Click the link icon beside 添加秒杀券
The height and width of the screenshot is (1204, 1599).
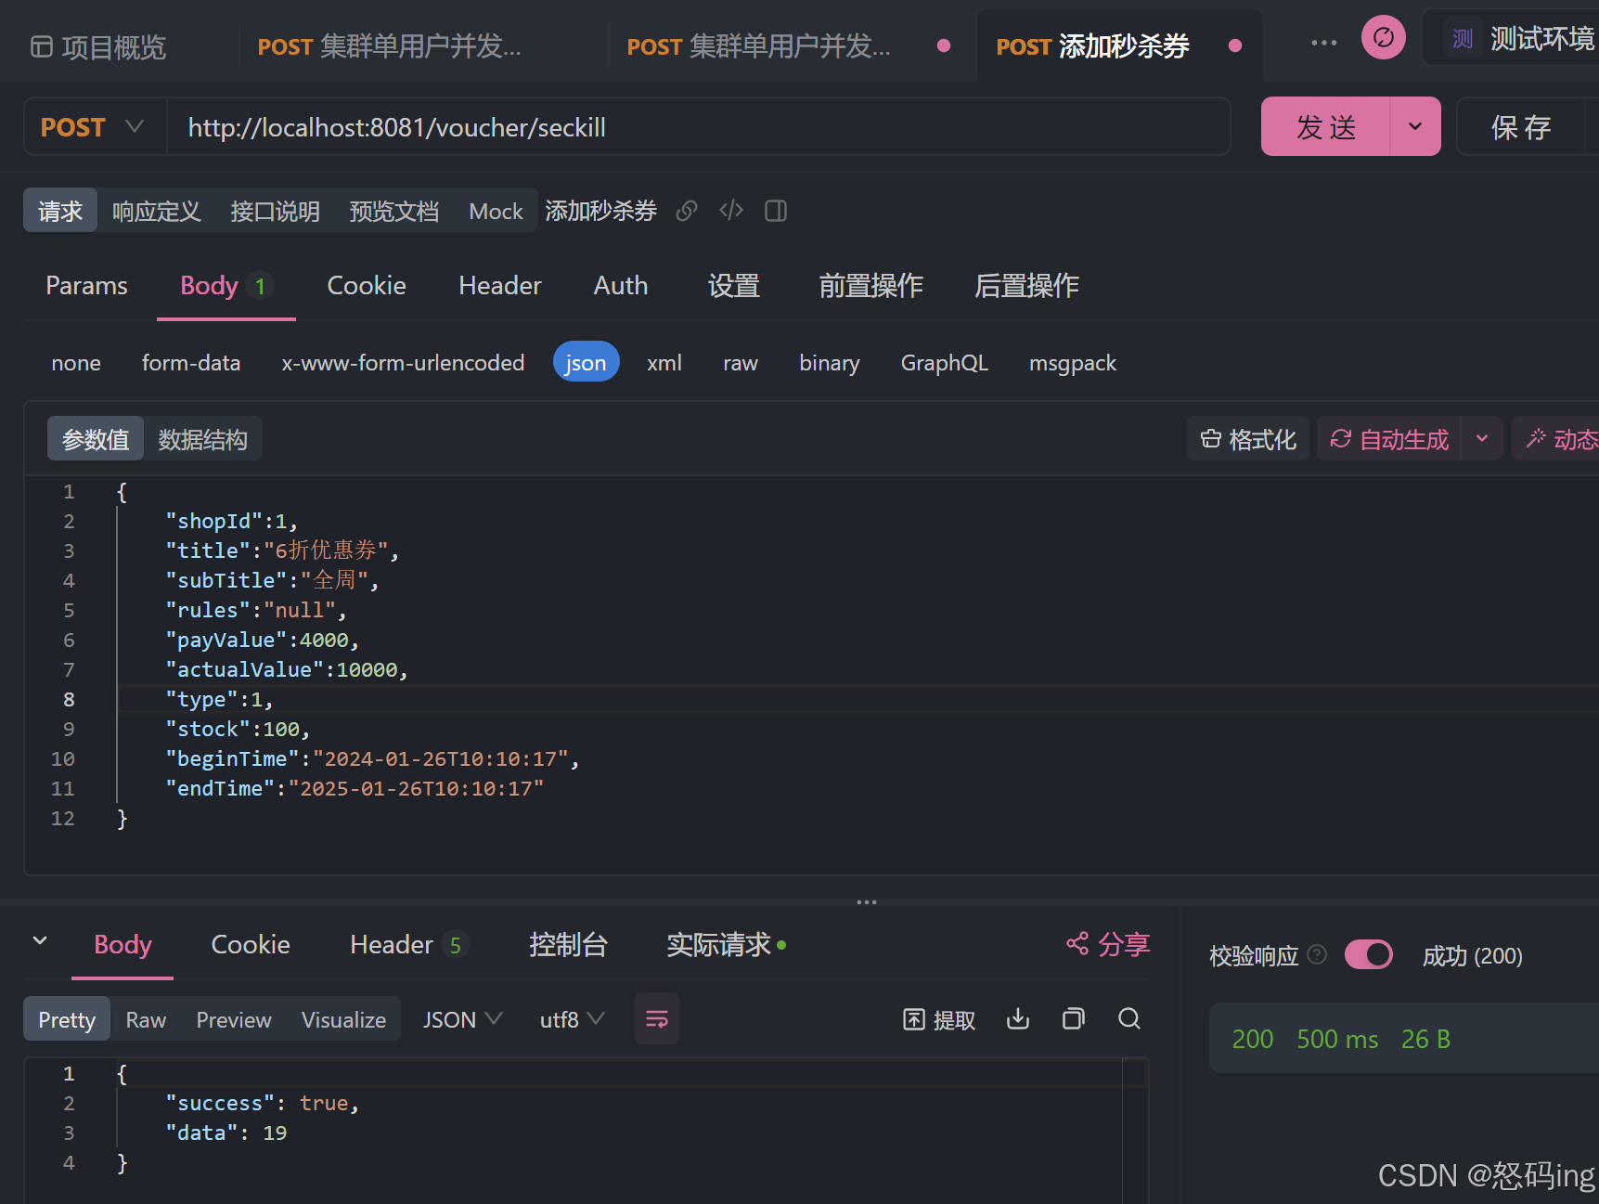687,212
